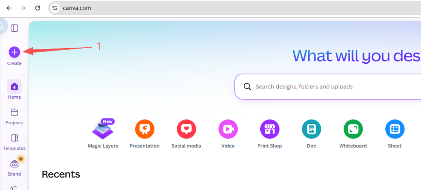Image resolution: width=421 pixels, height=190 pixels.
Task: Reload the canva.com page
Action: point(38,8)
